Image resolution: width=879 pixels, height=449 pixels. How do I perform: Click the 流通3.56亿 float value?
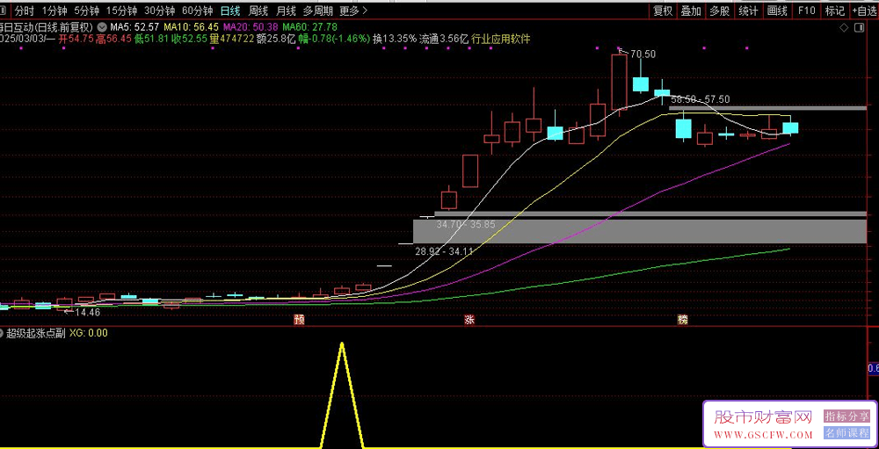click(x=444, y=39)
